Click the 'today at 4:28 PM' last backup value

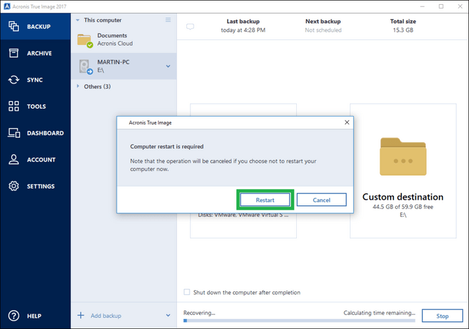tap(243, 30)
